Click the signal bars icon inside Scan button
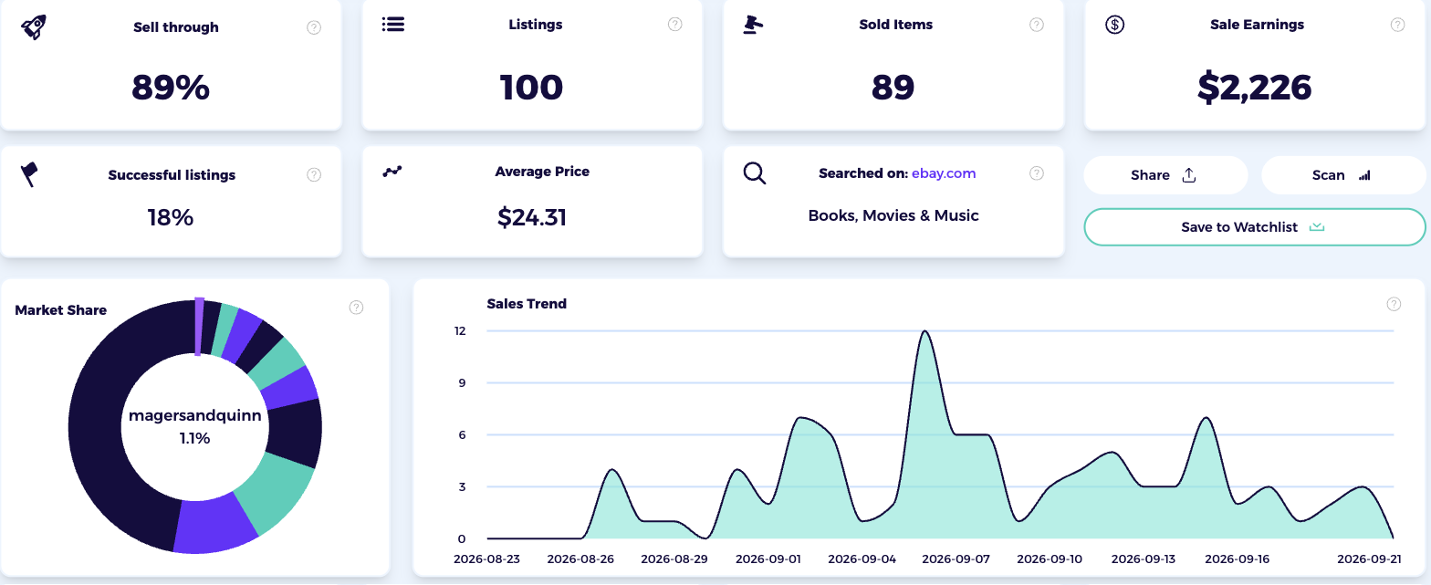The width and height of the screenshot is (1431, 585). coord(1364,175)
